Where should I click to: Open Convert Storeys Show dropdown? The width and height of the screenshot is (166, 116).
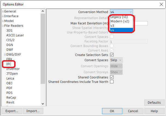click(x=116, y=72)
